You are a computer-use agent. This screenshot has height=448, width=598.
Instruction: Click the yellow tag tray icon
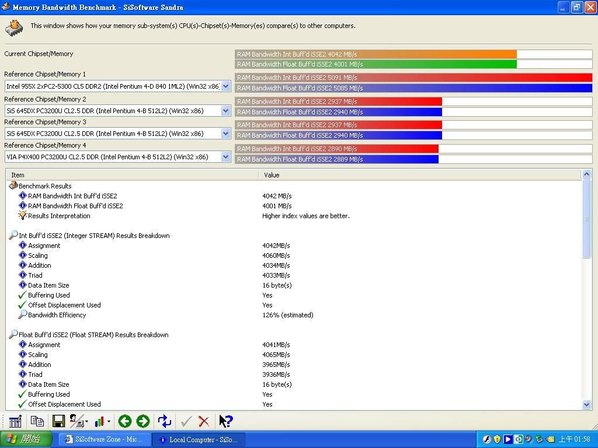550,439
